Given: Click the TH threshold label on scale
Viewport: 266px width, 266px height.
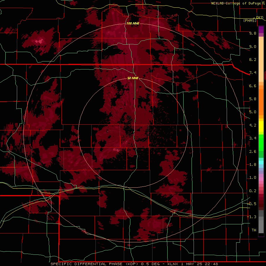Looking at the screenshot, I should (254, 230).
